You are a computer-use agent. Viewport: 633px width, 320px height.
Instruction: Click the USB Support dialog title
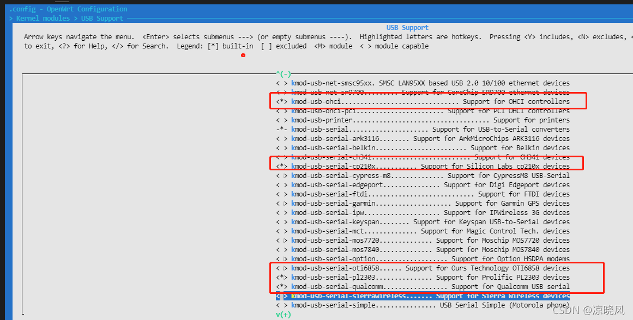tap(407, 27)
